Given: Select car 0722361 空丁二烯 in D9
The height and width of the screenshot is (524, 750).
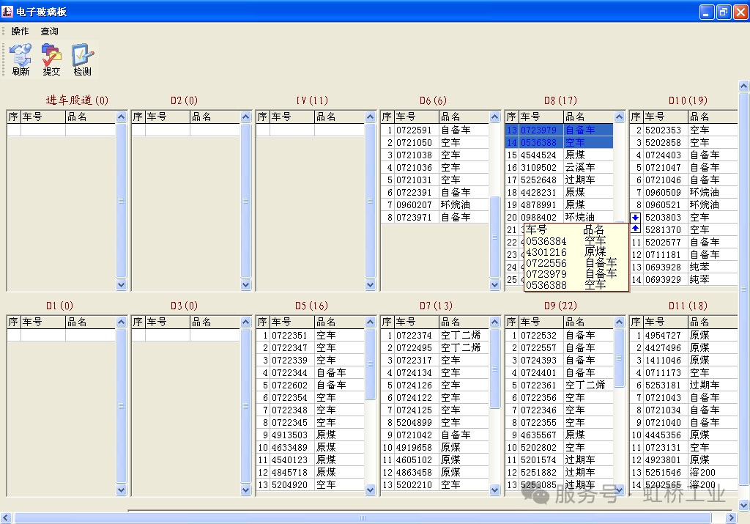Looking at the screenshot, I should click(560, 385).
